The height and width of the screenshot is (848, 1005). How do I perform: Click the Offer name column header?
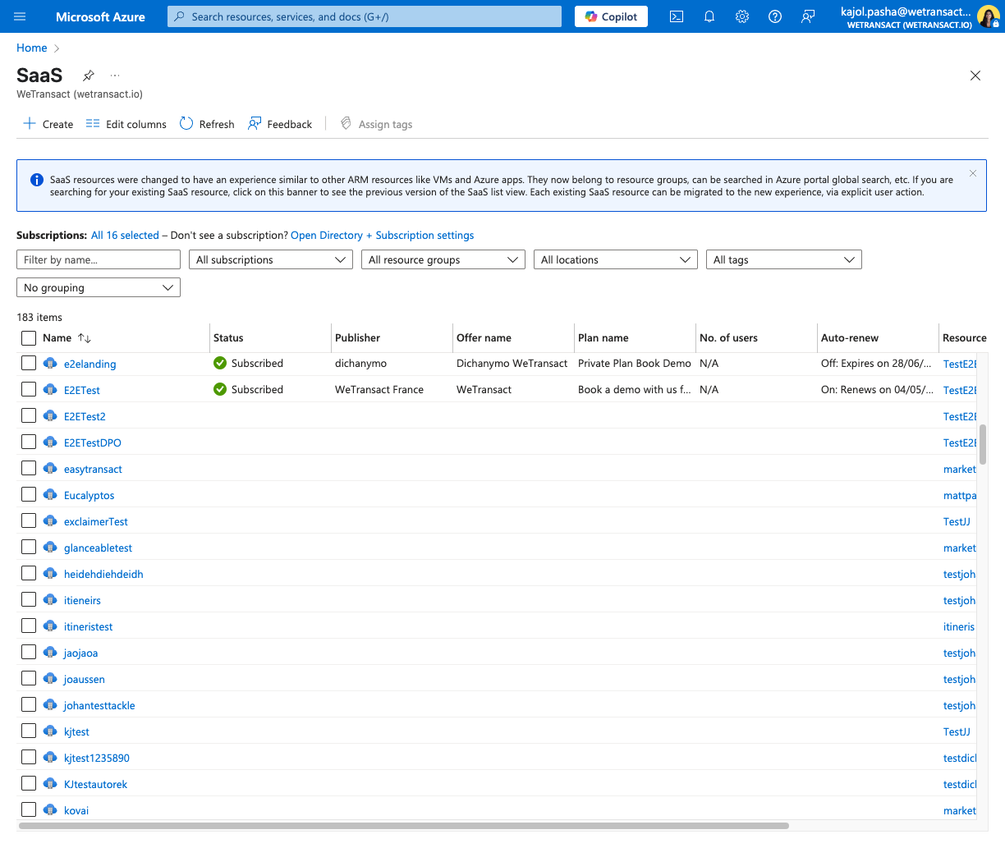coord(484,337)
